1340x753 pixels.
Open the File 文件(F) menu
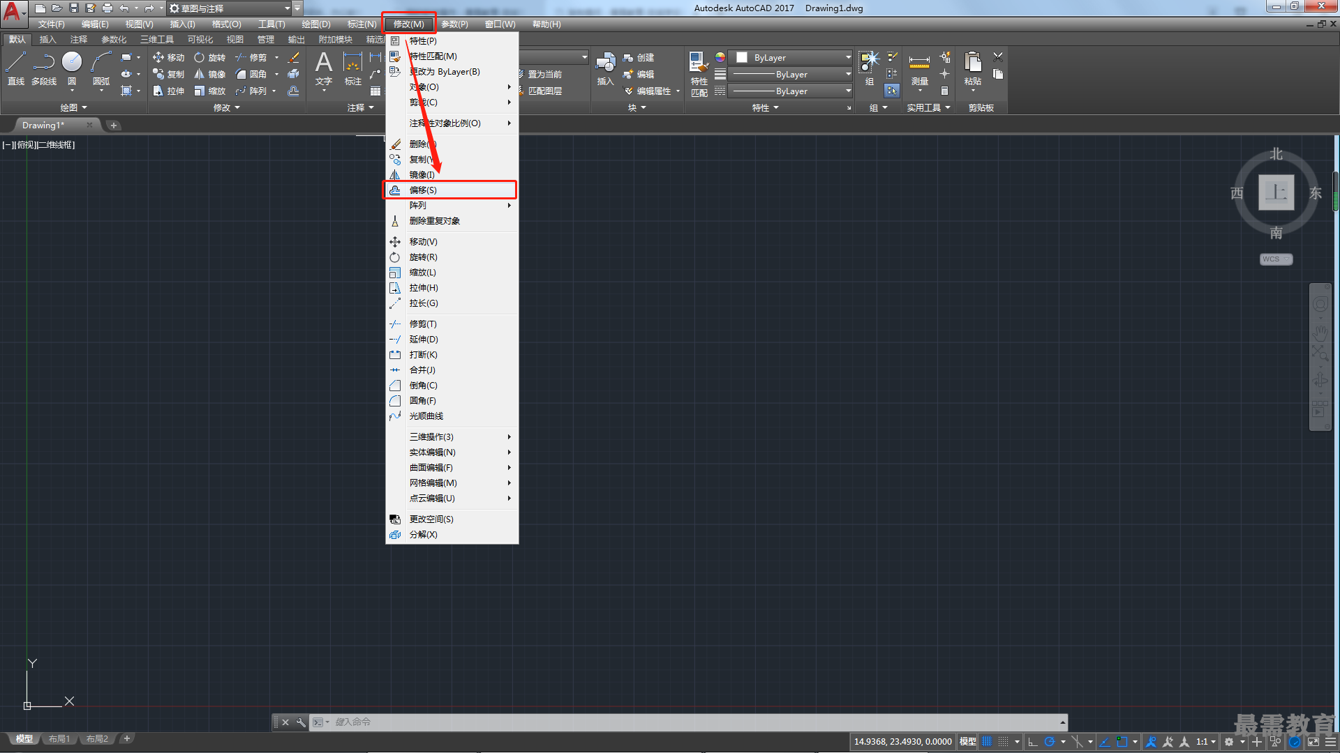pyautogui.click(x=51, y=24)
